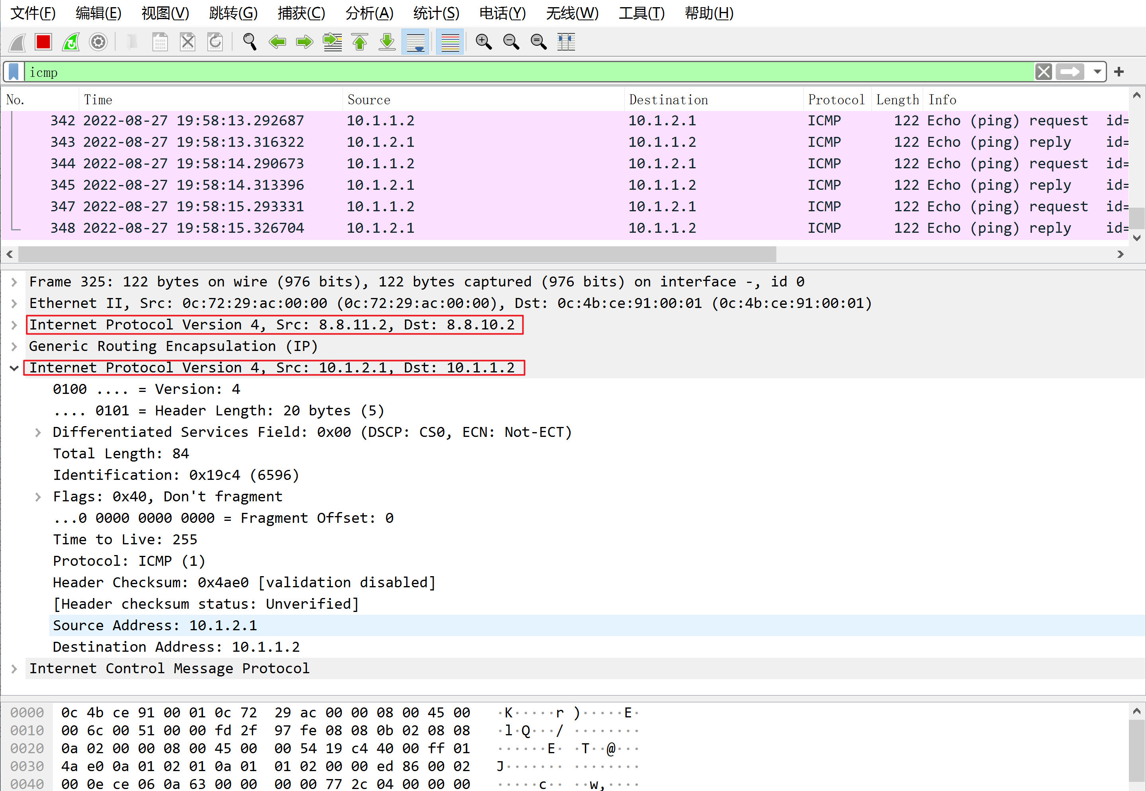The width and height of the screenshot is (1146, 791).
Task: Zoom in on packet text
Action: pos(483,42)
